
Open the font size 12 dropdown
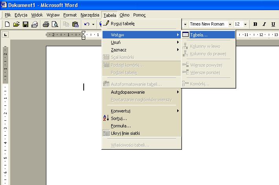pyautogui.click(x=245, y=24)
